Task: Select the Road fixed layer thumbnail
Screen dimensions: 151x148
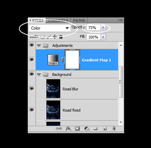Action: [53, 110]
